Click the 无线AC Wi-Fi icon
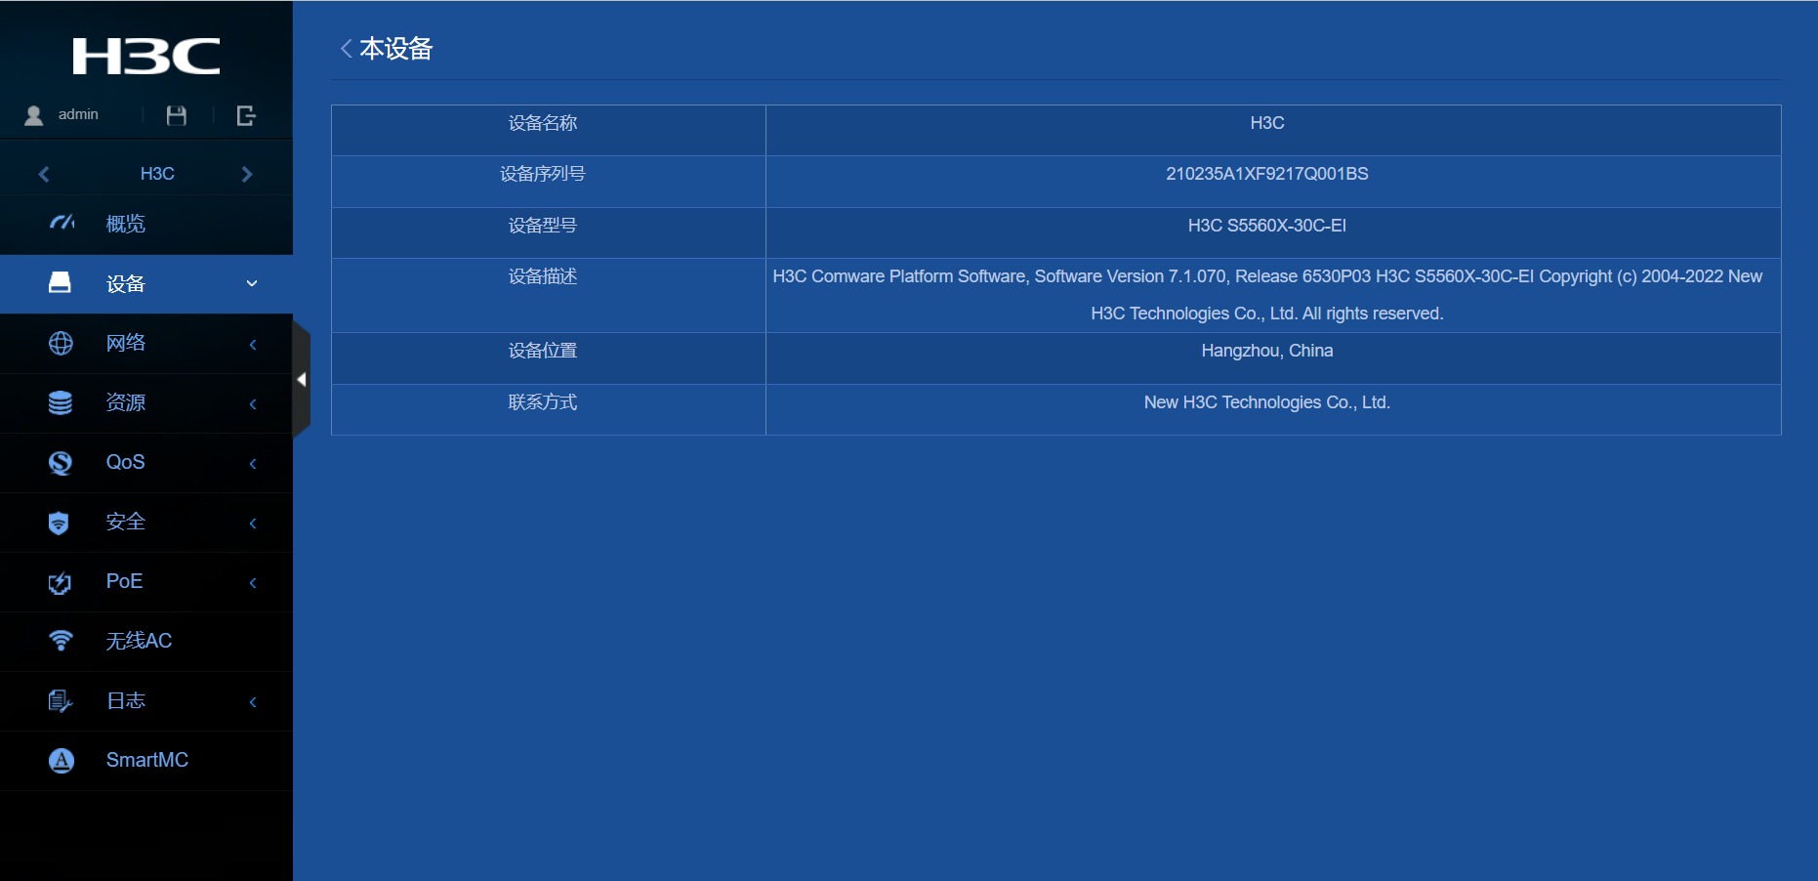Screen dimensions: 1818x881 61,641
